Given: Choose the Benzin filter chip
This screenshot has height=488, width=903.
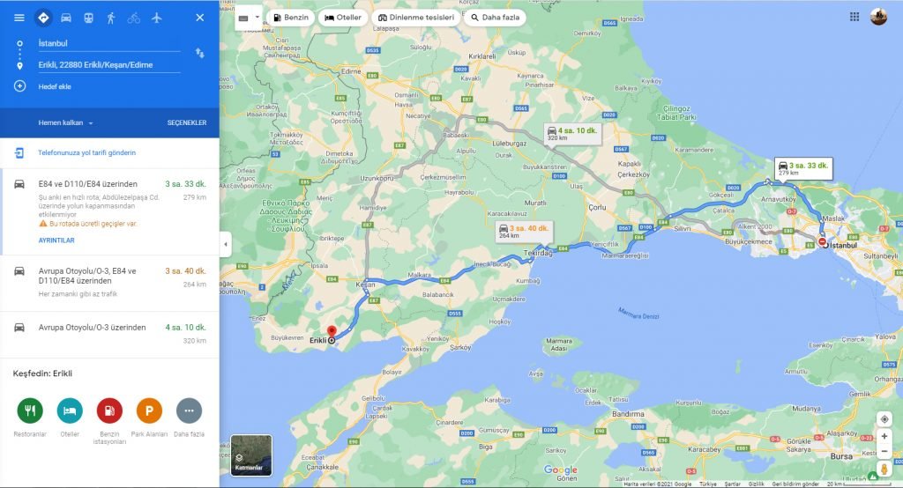Looking at the screenshot, I should click(291, 18).
